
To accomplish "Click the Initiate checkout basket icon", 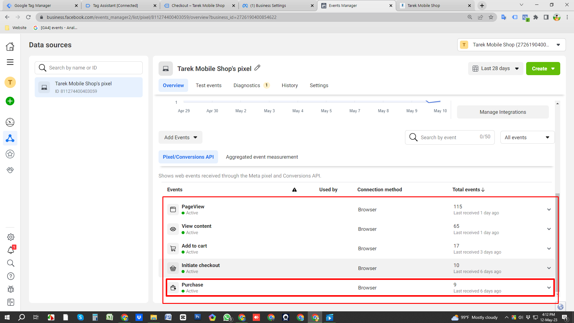I will 173,268.
